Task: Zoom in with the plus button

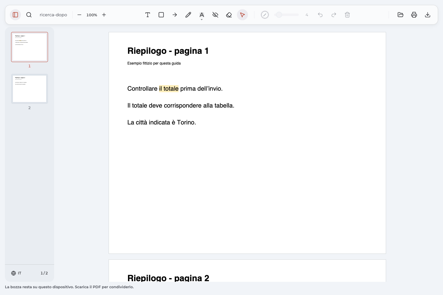Action: 104,15
